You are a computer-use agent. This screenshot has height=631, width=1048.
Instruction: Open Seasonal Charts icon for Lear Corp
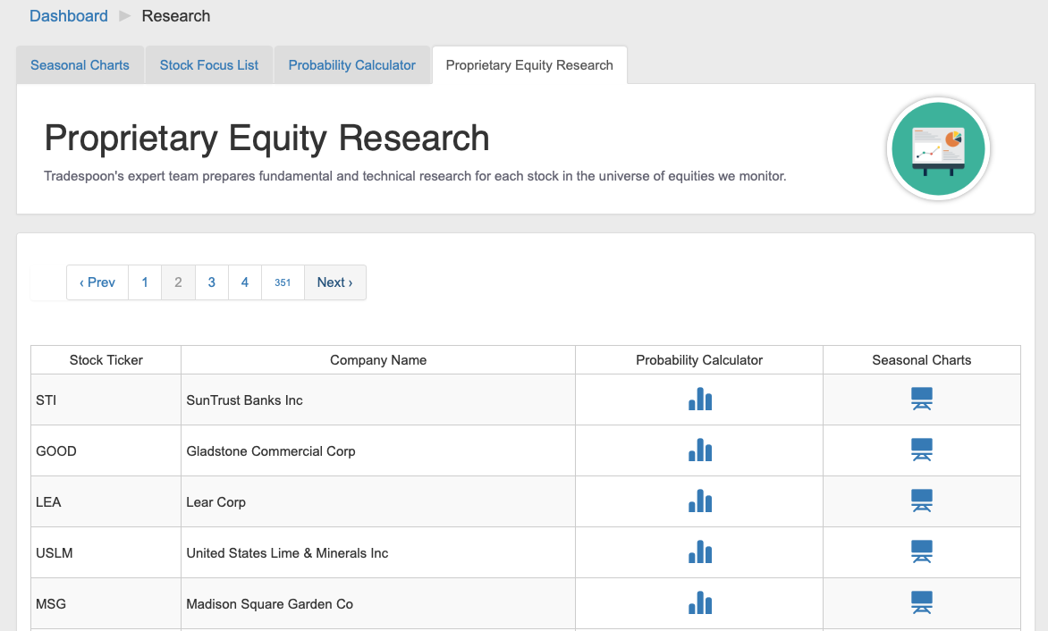coord(922,501)
